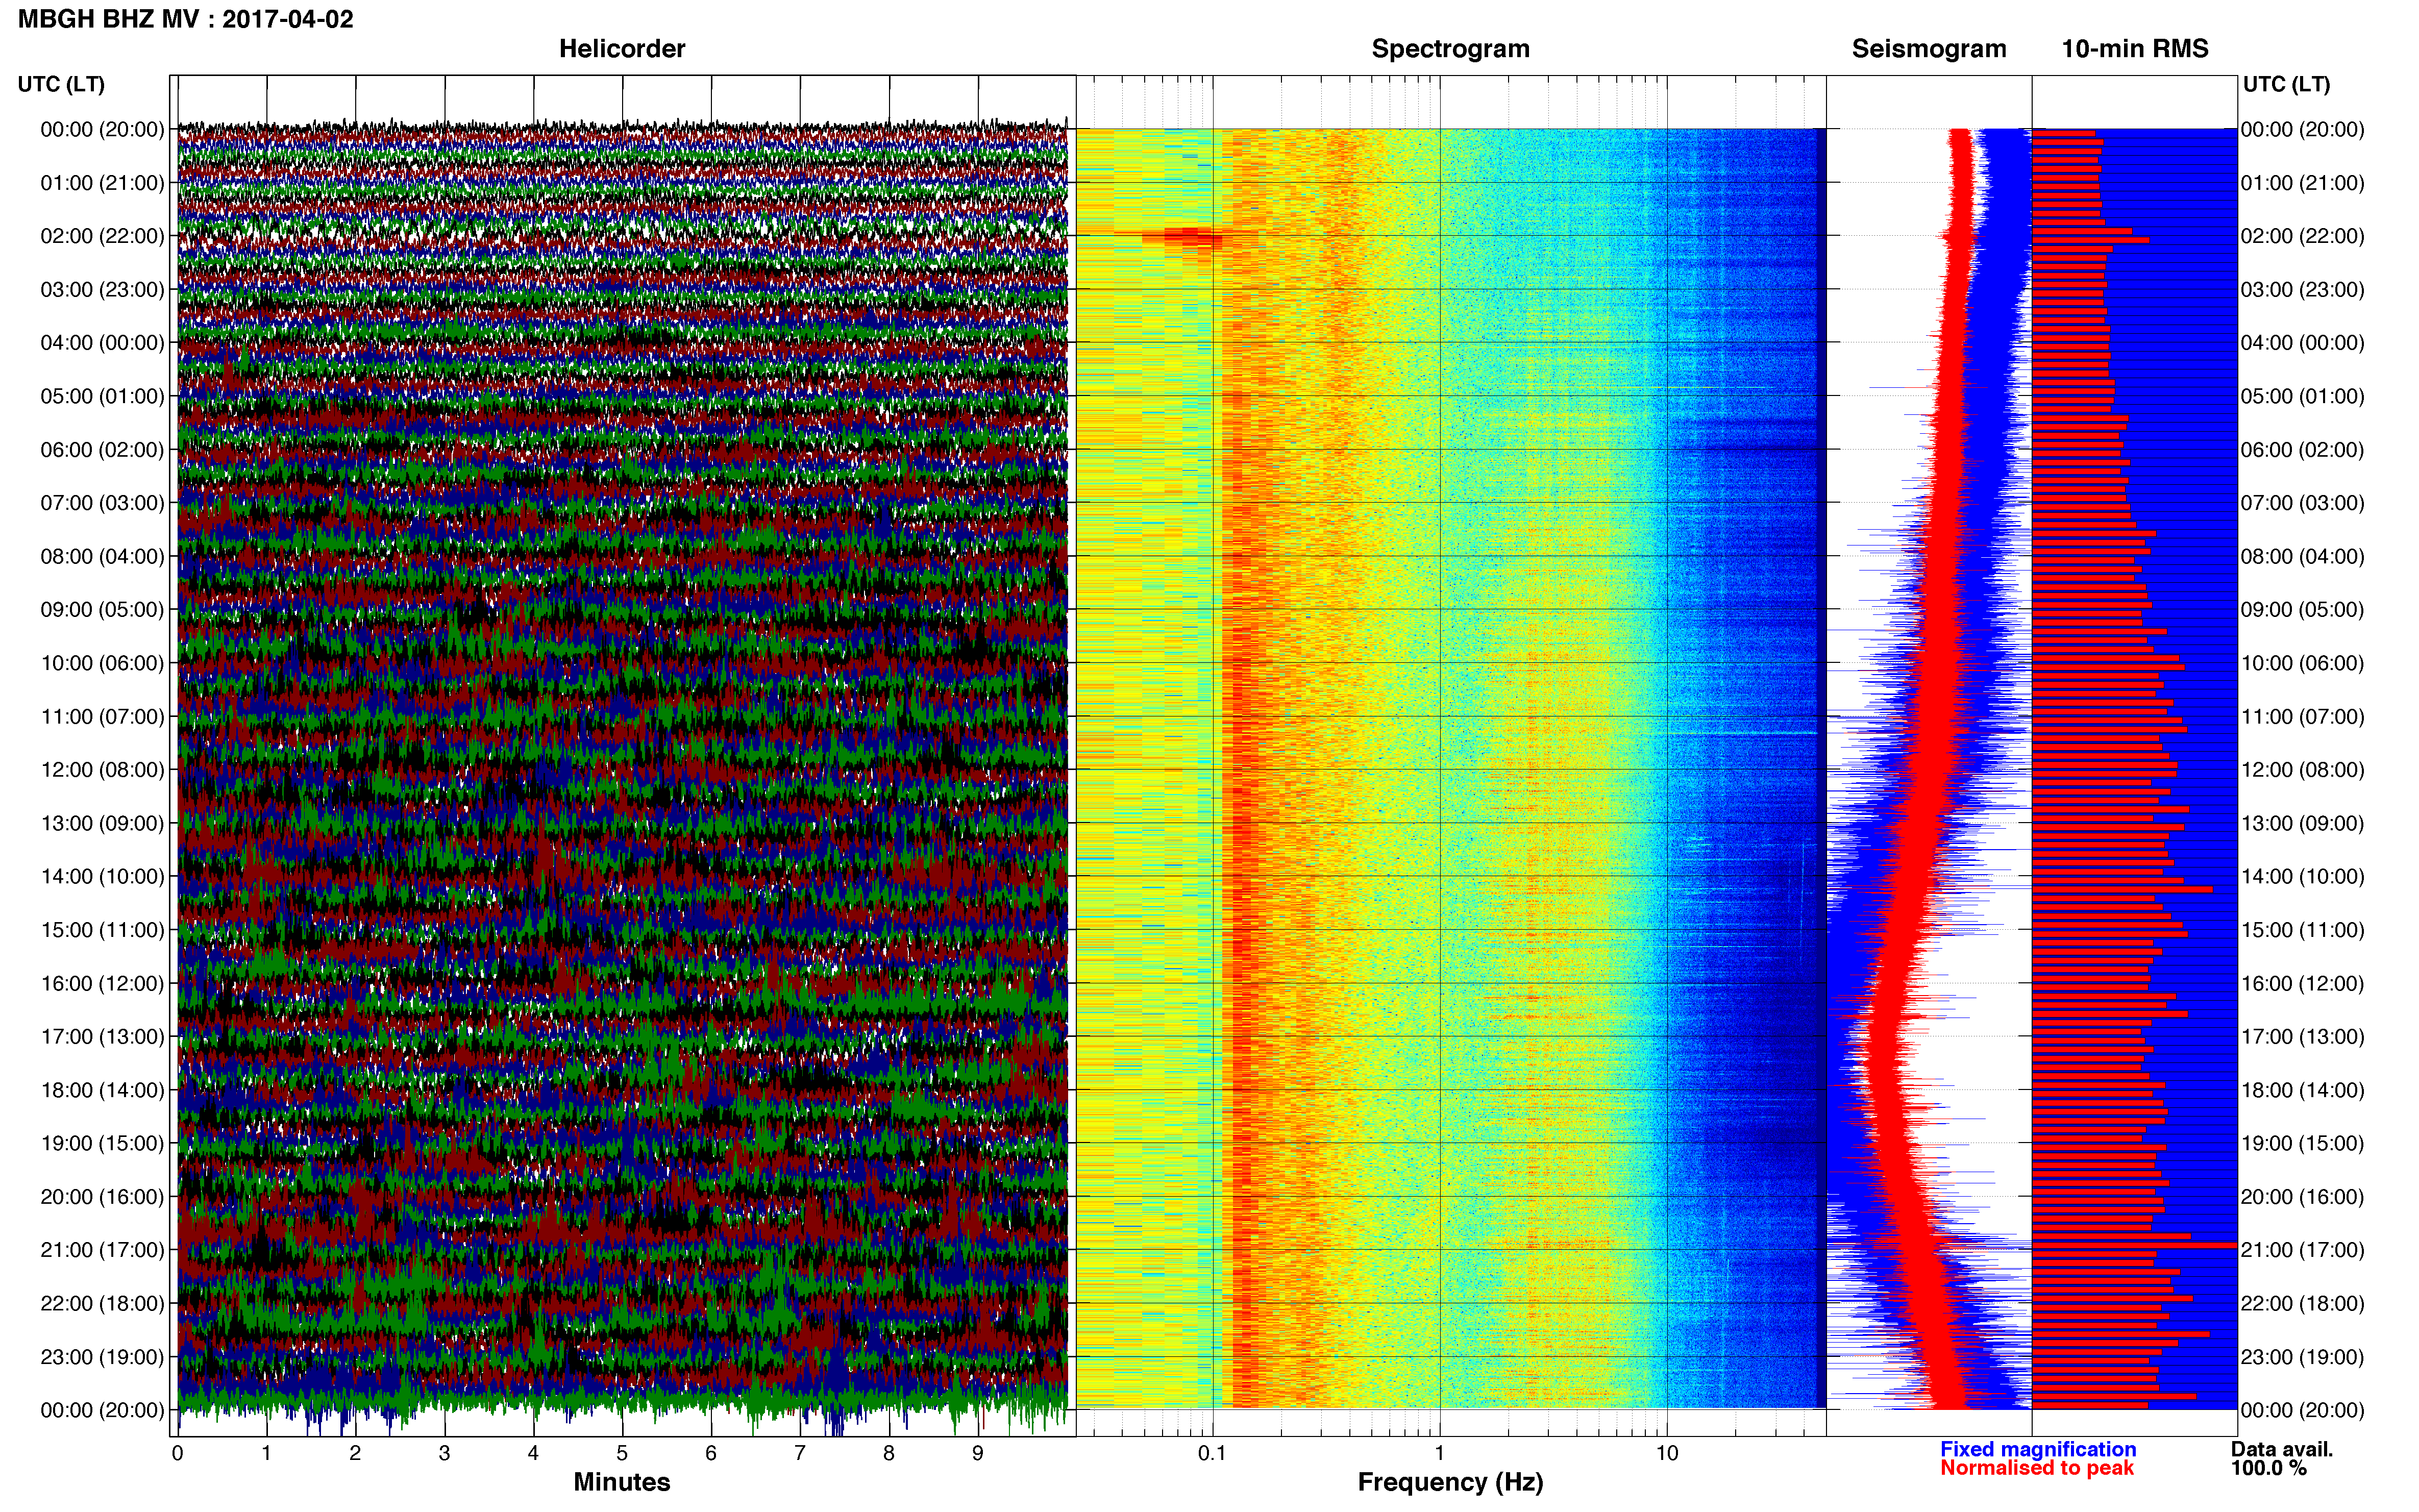Click '16:00 (12:00)' on the right time axis

point(2302,984)
